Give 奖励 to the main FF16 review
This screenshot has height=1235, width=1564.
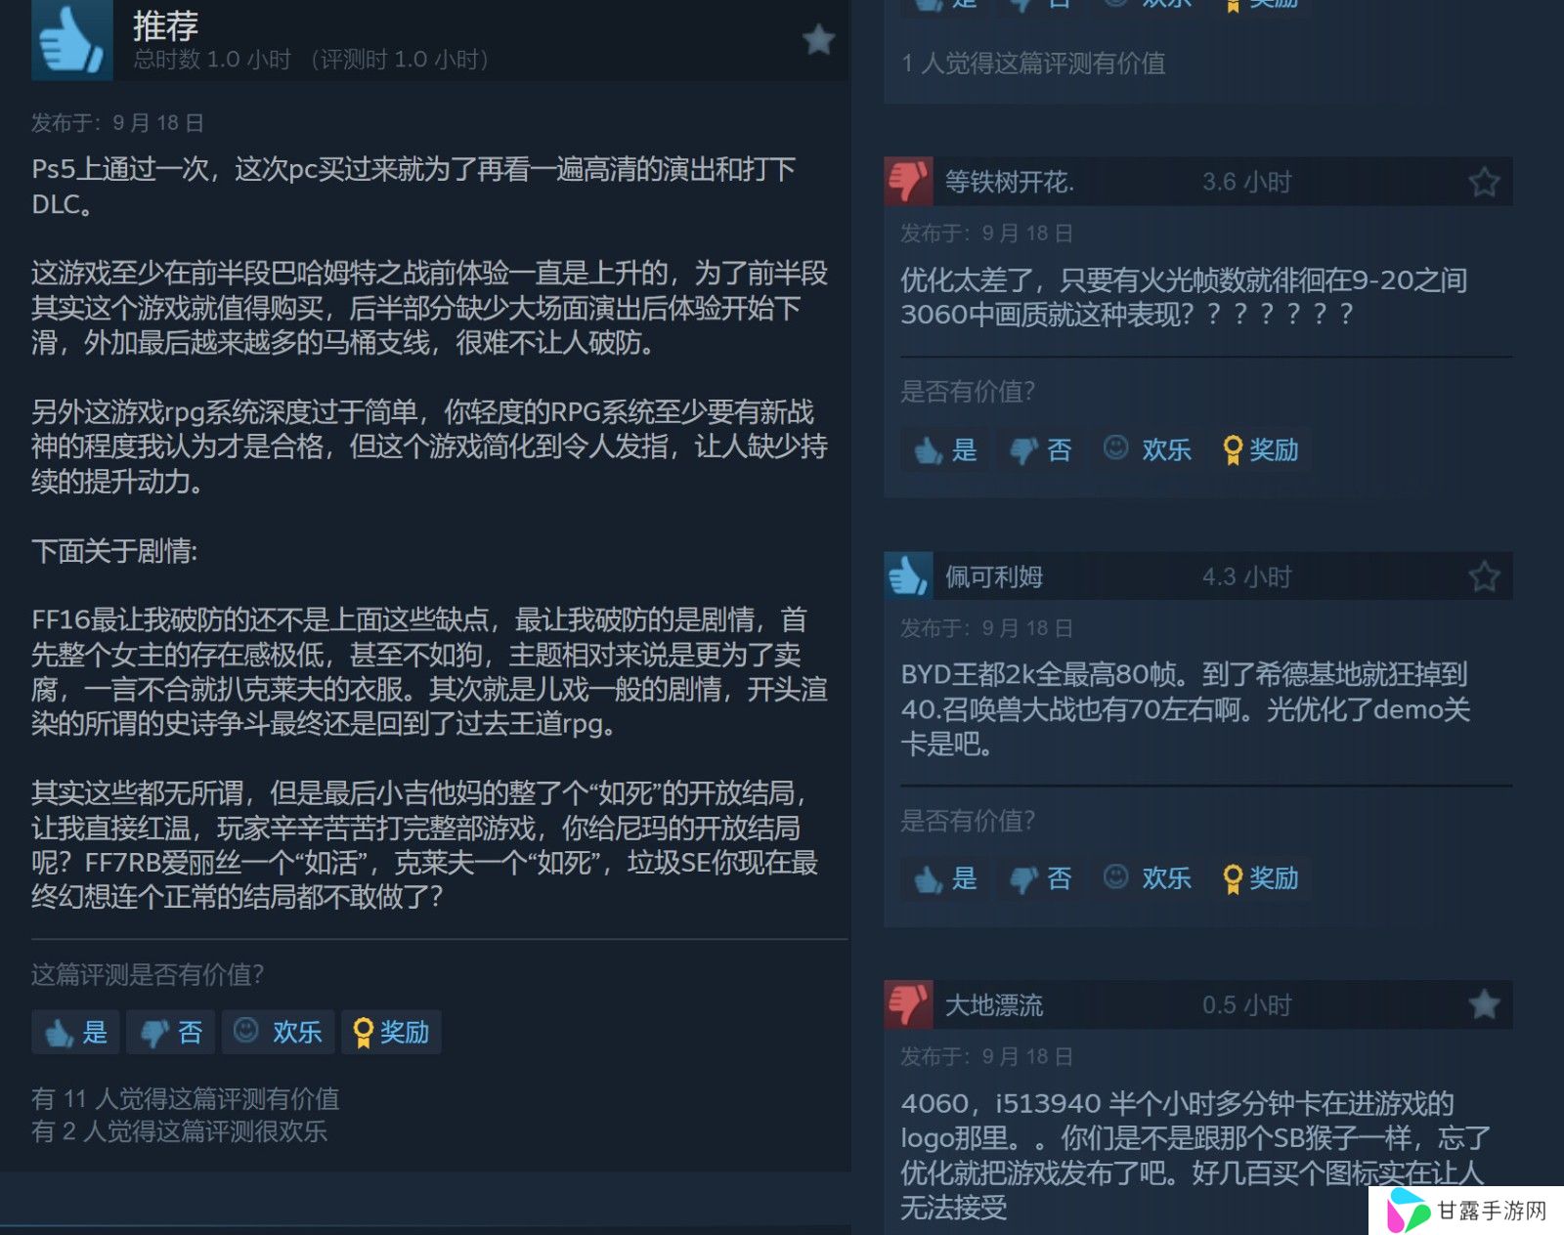tap(391, 1032)
